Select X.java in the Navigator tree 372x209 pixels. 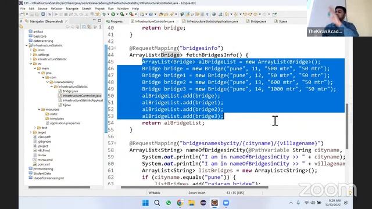point(65,105)
